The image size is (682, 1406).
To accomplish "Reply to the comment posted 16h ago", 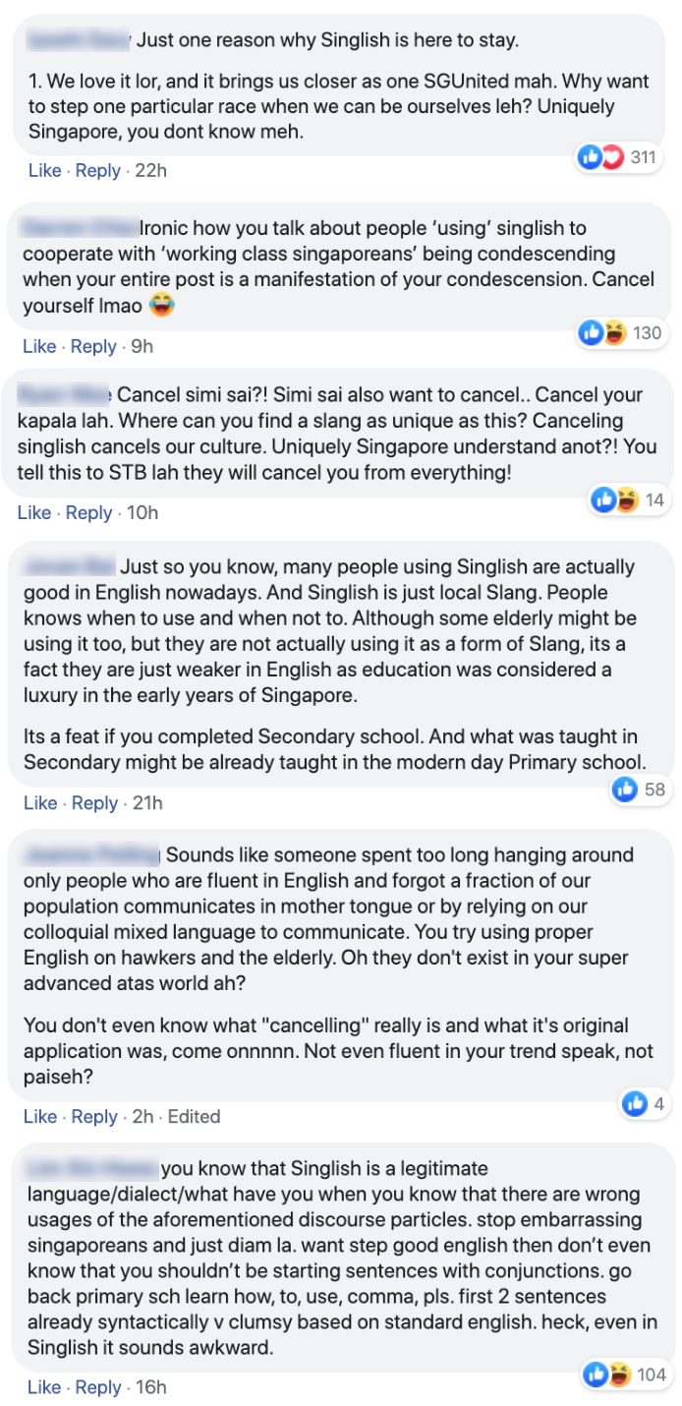I will pos(97,1387).
